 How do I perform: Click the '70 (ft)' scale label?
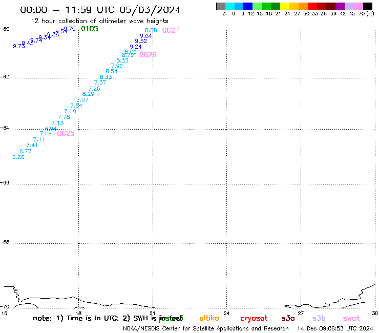click(x=366, y=14)
